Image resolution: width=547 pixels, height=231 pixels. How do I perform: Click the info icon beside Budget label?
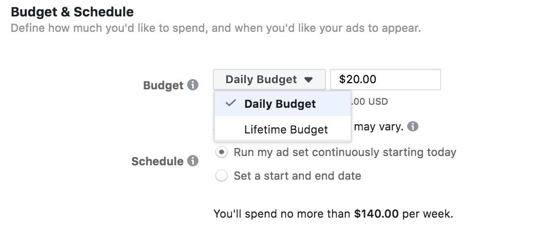(193, 85)
